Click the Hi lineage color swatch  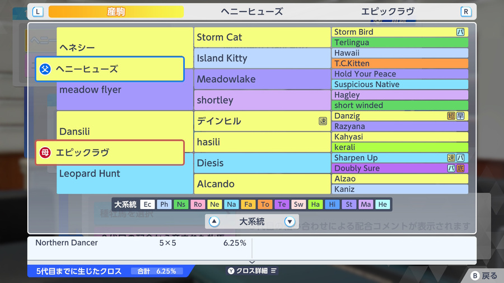pyautogui.click(x=332, y=204)
